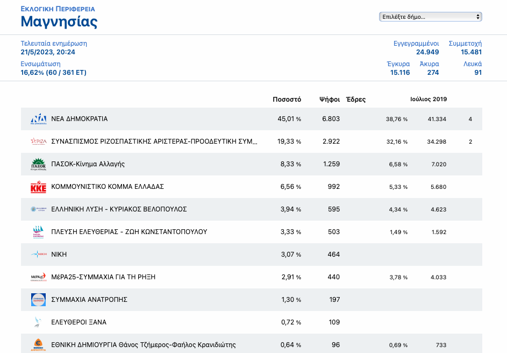Click ΕΛΛΗΝΙΚΗ ΛΥΣΗ percentage 3,94 %
507x353 pixels.
coord(291,209)
